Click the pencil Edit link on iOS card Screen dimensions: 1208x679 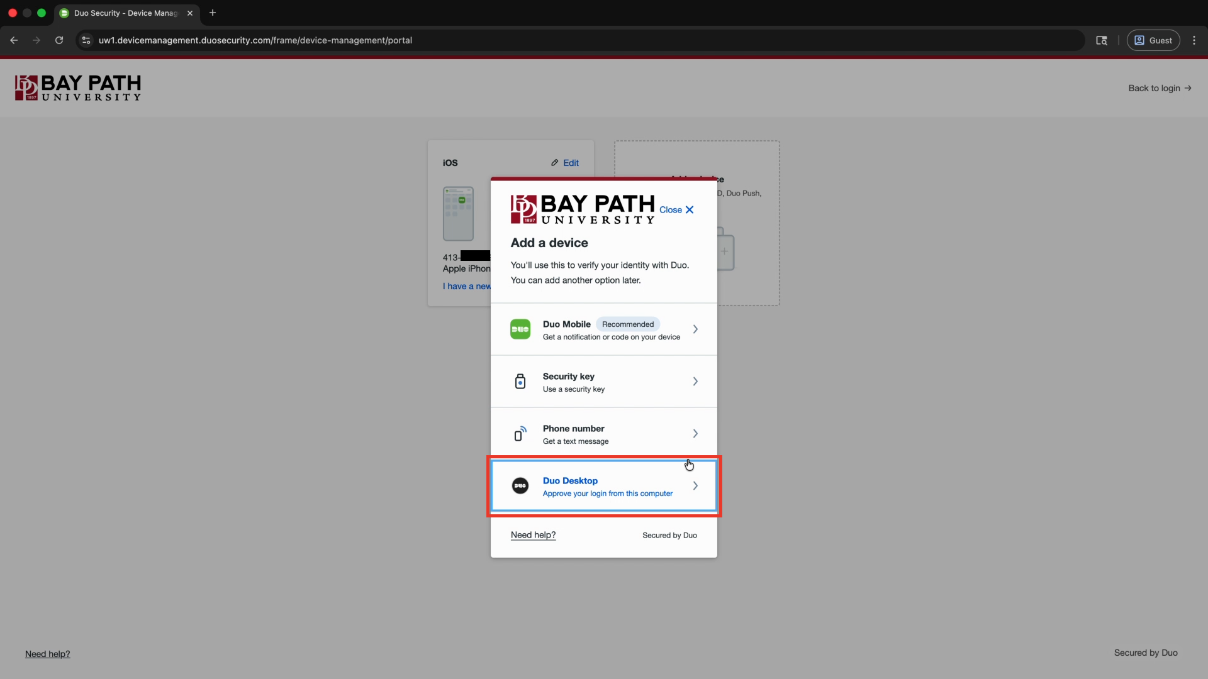[x=565, y=163]
